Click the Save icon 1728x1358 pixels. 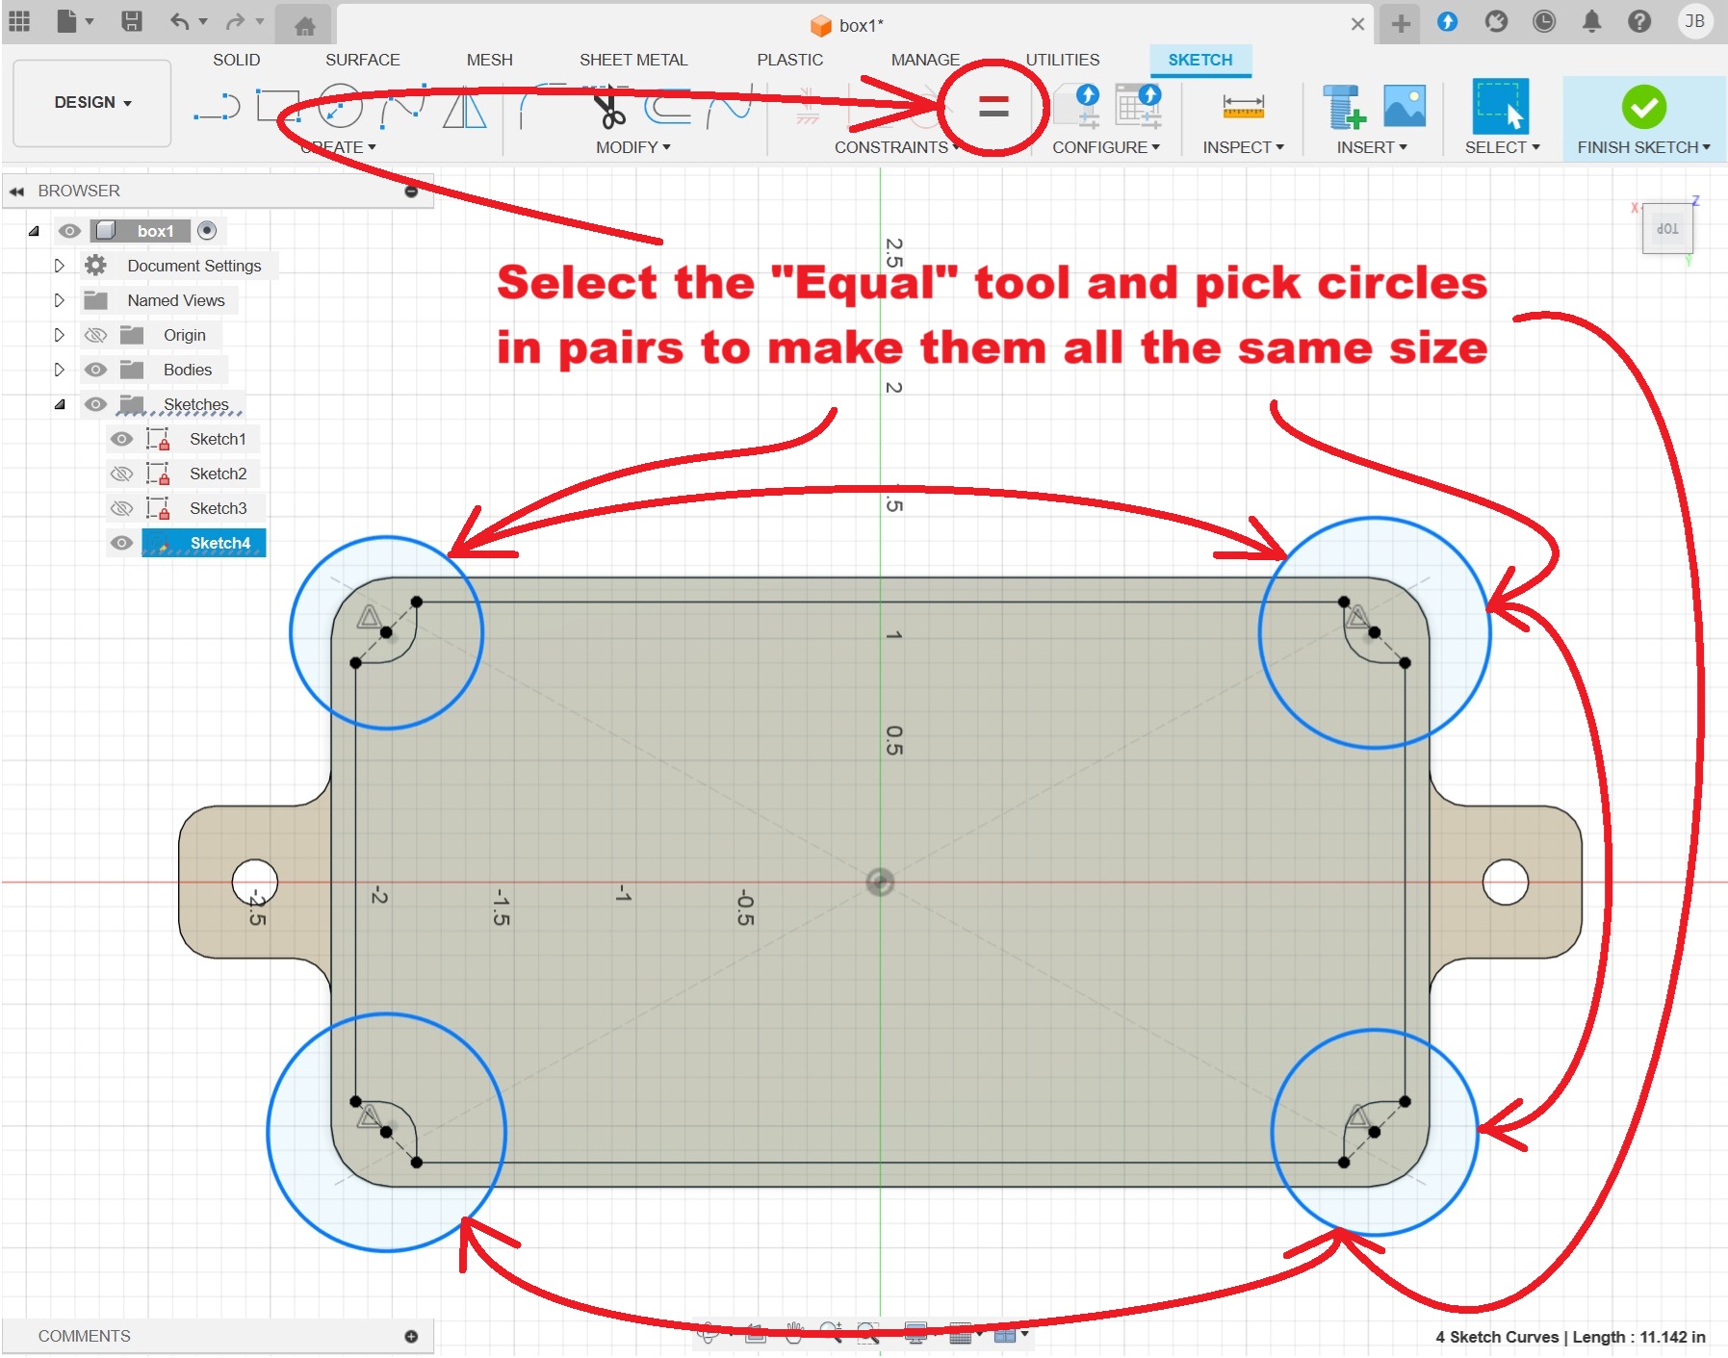(132, 22)
